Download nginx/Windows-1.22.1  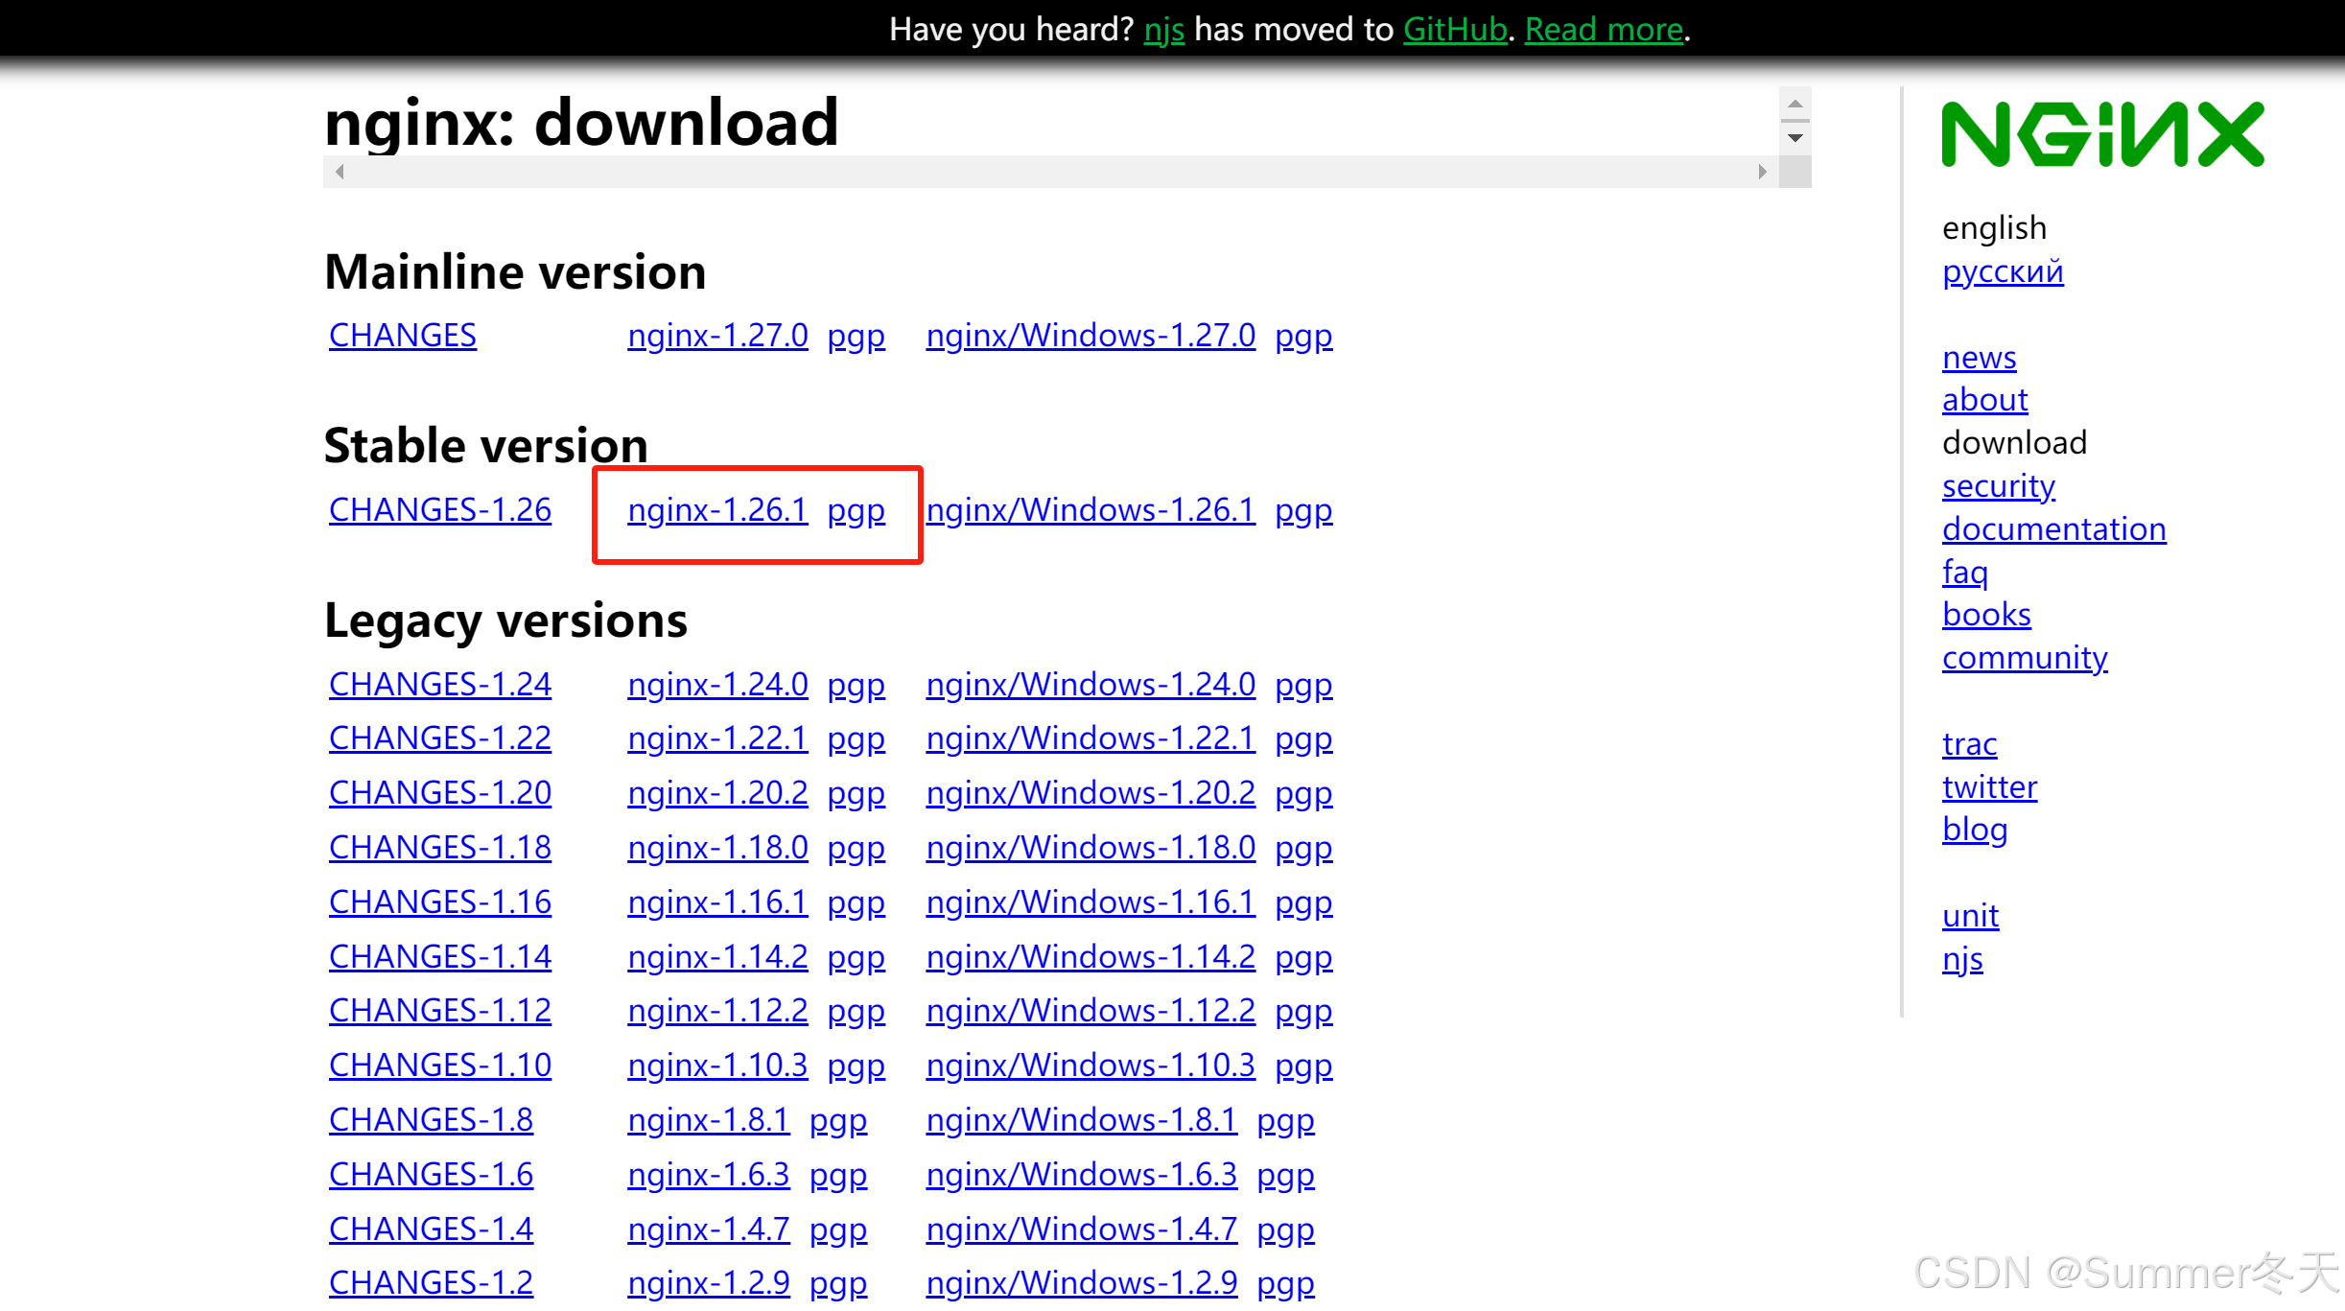[1090, 738]
